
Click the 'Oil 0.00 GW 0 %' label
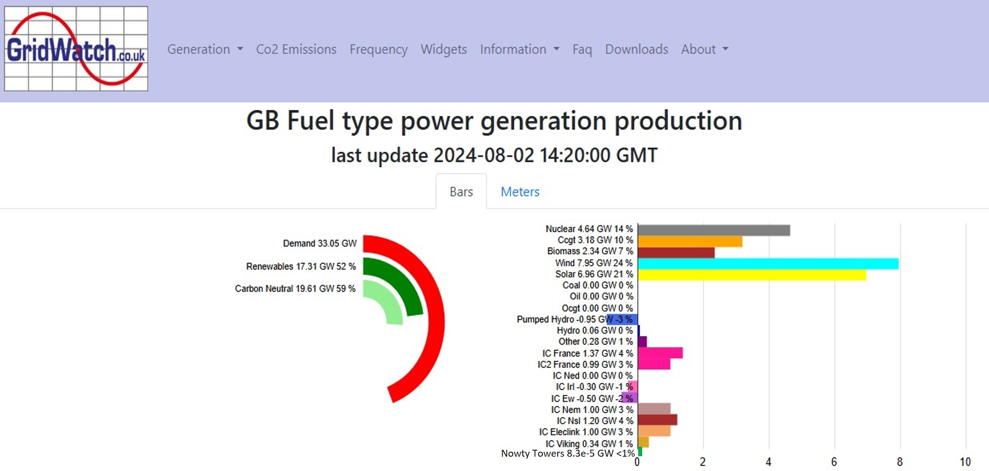(x=601, y=296)
